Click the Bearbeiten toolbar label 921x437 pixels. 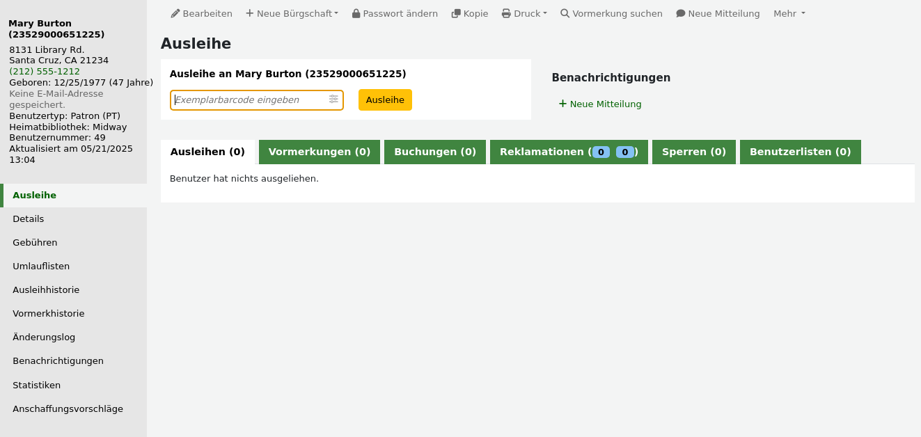pyautogui.click(x=207, y=13)
